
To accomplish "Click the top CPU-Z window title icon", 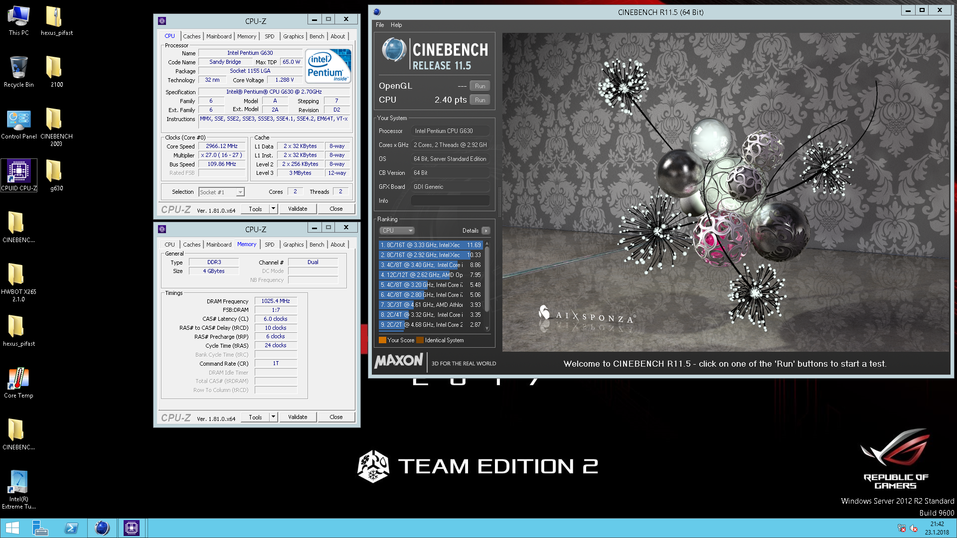I will [x=162, y=21].
